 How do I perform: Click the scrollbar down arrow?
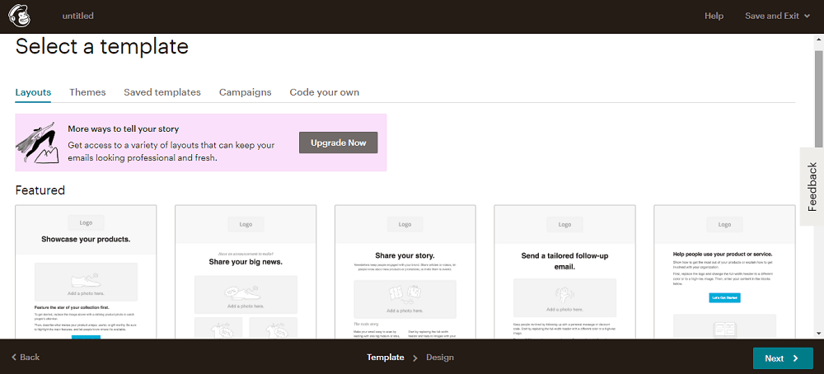[x=819, y=334]
